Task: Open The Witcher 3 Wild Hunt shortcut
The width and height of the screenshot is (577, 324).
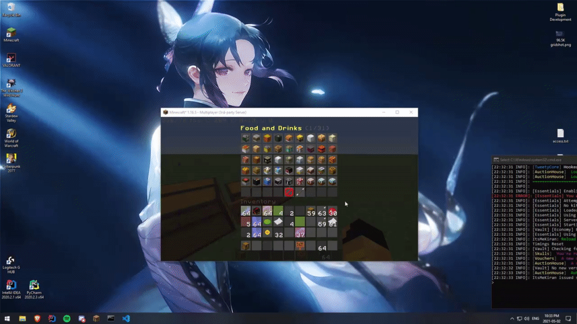Action: click(x=11, y=88)
